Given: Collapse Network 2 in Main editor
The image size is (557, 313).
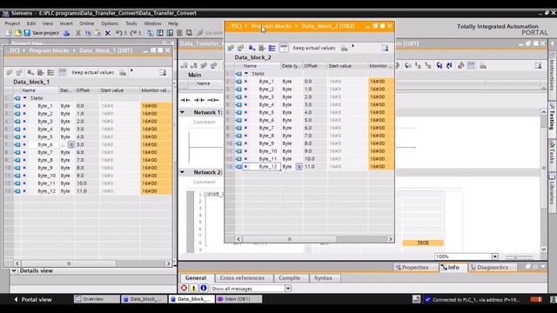Looking at the screenshot, I should click(182, 172).
